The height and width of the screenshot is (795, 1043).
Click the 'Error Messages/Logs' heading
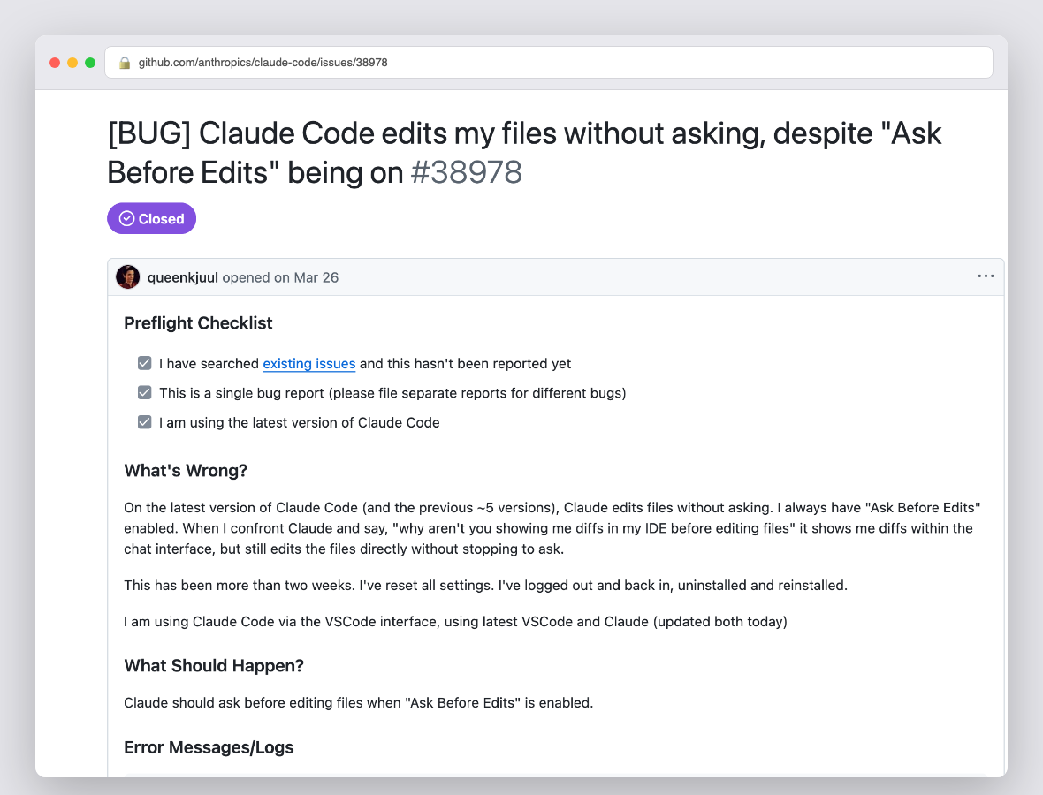[209, 748]
